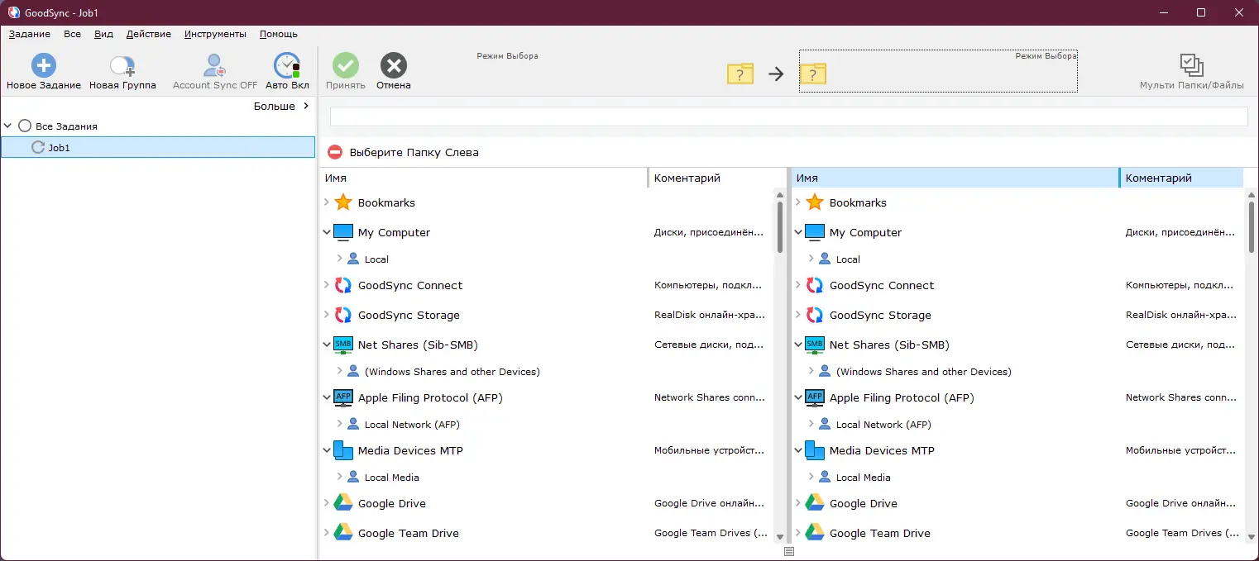Viewport: 1259px width, 561px height.
Task: Collapse Net Shares (Sib-SMB) in left pane
Action: [x=327, y=345]
